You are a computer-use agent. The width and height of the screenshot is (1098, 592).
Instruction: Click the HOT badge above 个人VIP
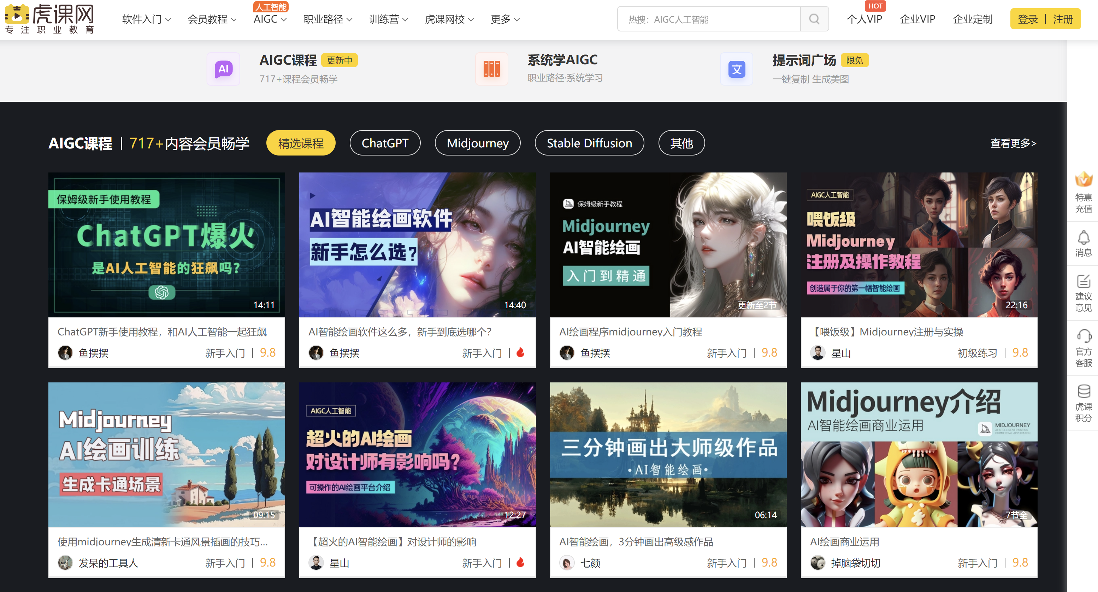click(x=875, y=6)
